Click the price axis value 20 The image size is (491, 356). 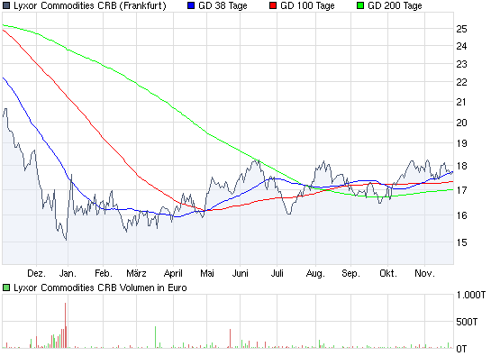coord(461,123)
